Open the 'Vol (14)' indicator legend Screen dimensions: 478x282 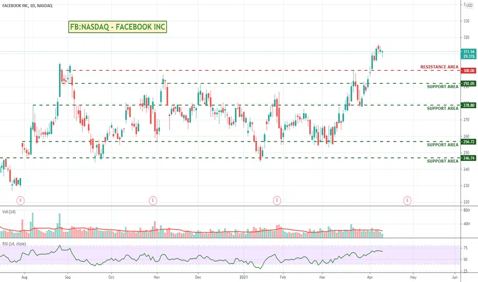click(9, 212)
